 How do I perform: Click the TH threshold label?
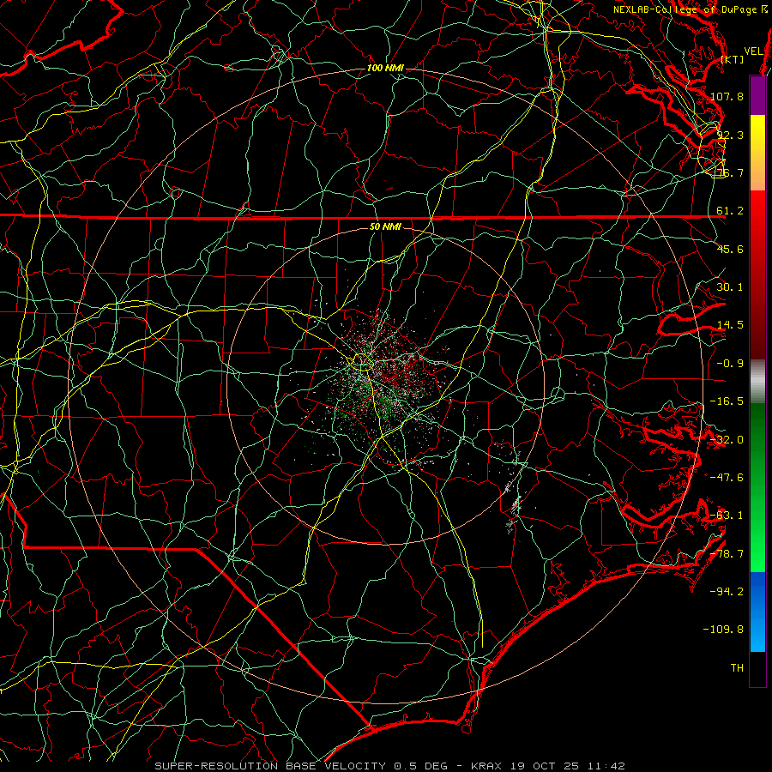click(737, 668)
